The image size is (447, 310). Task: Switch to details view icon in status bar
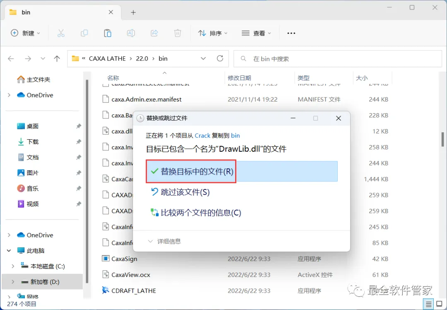(428, 304)
